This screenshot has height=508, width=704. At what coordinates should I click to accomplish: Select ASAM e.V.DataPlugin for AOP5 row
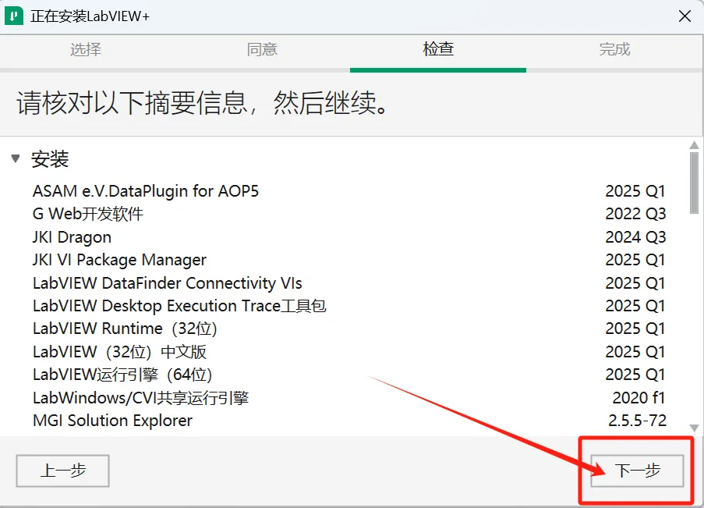348,191
